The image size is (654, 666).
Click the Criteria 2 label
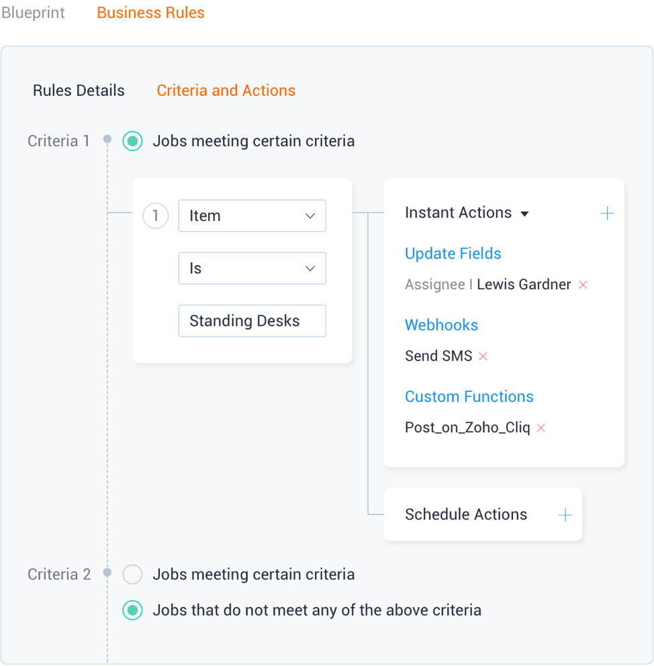coord(59,574)
